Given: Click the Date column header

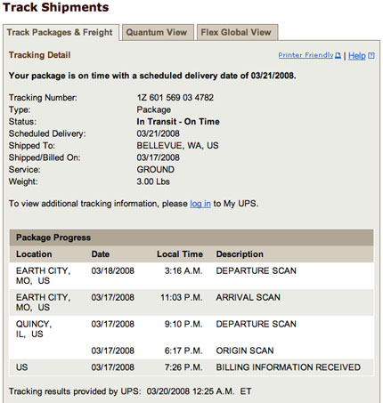Looking at the screenshot, I should point(101,254).
